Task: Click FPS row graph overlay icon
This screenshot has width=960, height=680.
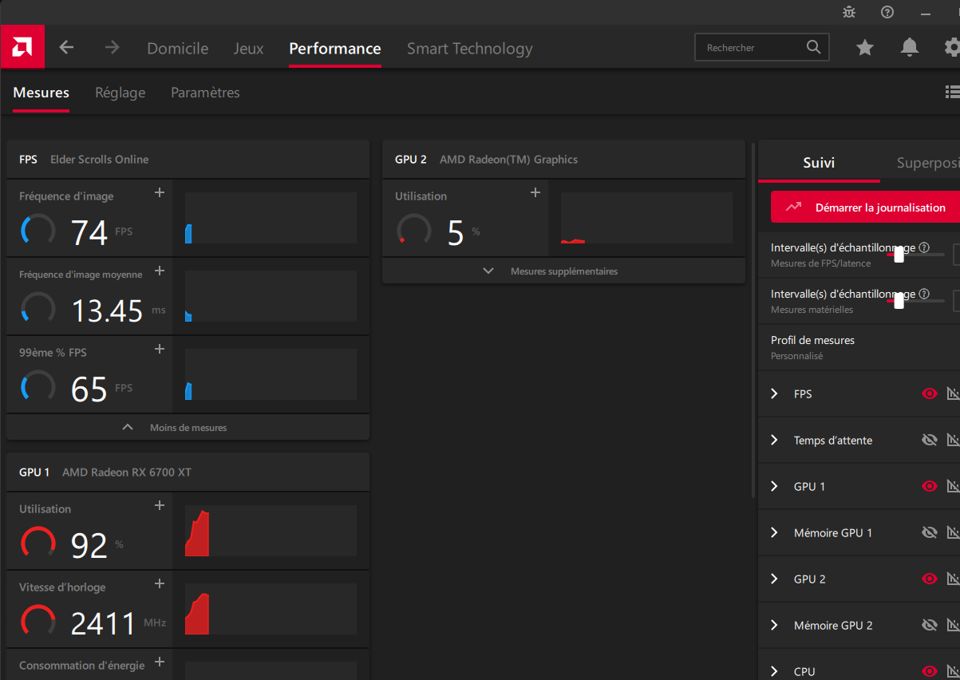Action: tap(953, 393)
